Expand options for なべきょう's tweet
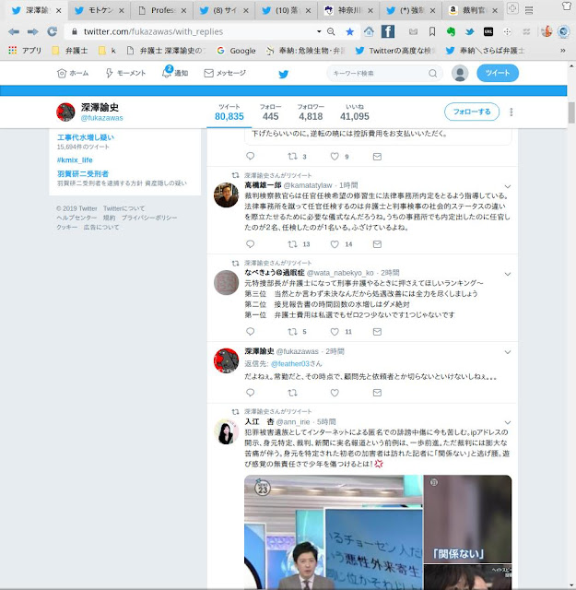This screenshot has width=576, height=590. [x=508, y=275]
